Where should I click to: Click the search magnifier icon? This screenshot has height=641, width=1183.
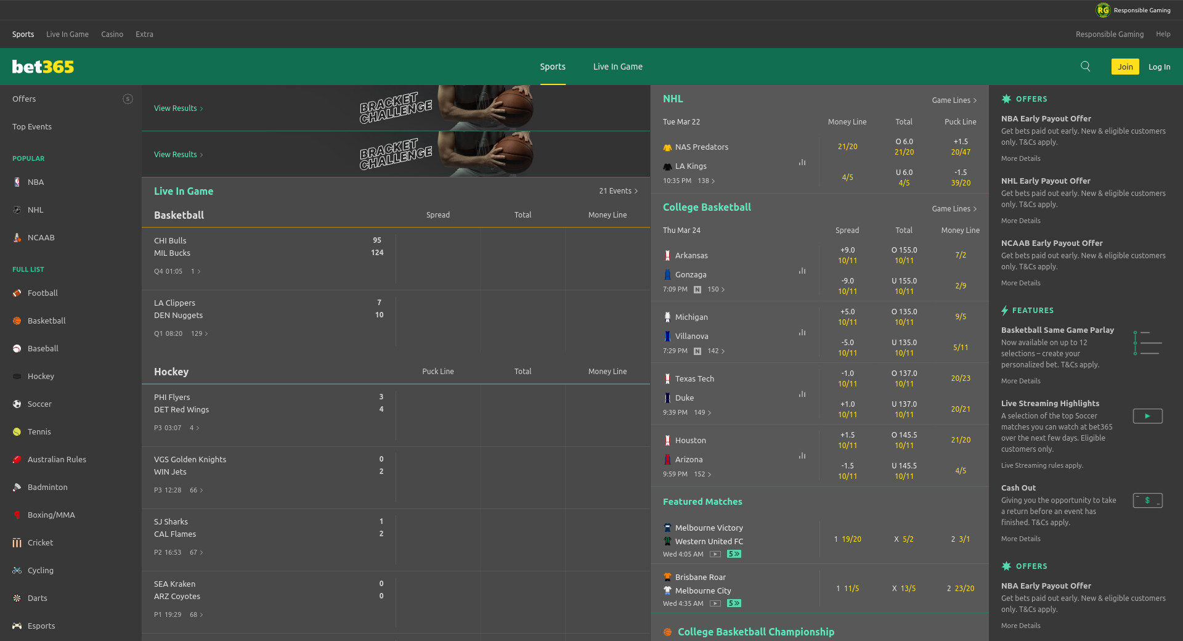click(1085, 67)
